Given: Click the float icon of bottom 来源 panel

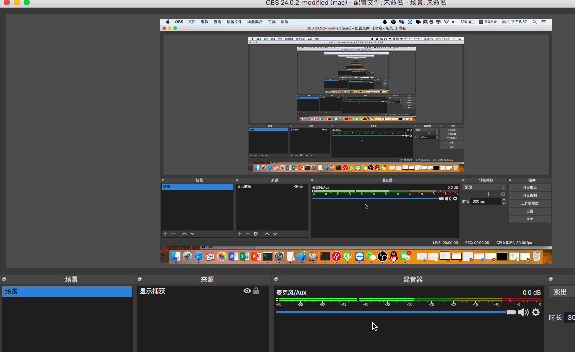Looking at the screenshot, I should [140, 279].
